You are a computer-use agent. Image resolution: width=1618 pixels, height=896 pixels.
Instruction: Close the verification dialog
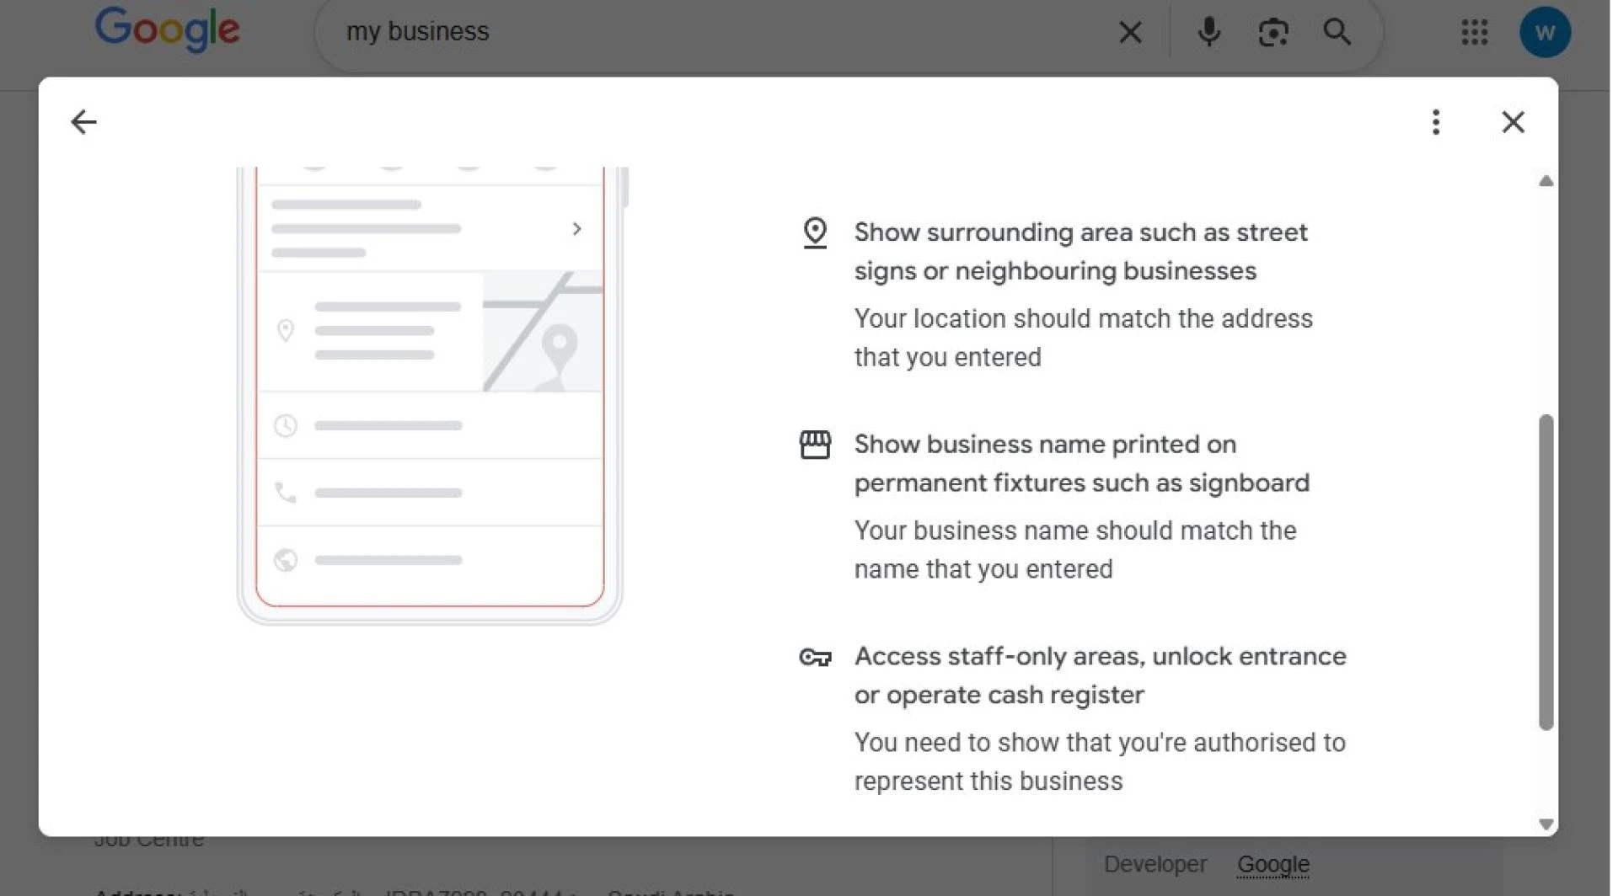(1513, 122)
